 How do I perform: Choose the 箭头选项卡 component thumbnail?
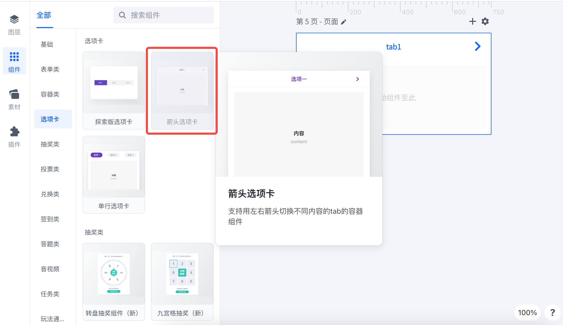tap(182, 90)
